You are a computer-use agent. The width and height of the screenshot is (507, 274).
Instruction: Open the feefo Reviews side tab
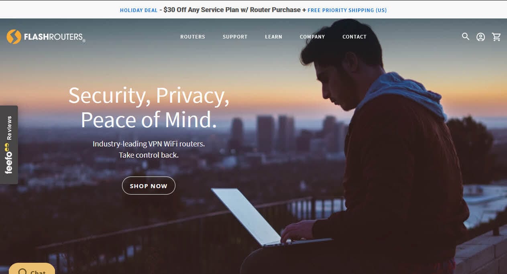pyautogui.click(x=9, y=145)
